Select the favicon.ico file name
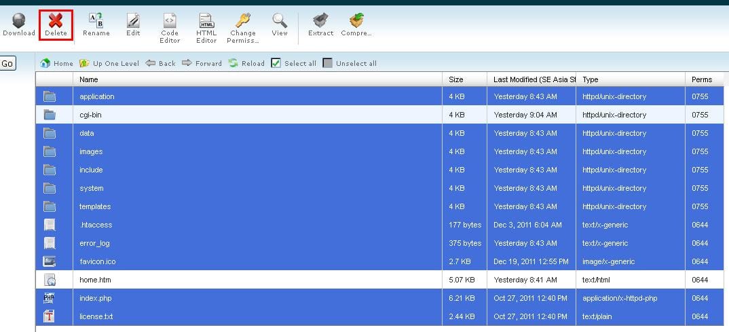 (x=98, y=261)
